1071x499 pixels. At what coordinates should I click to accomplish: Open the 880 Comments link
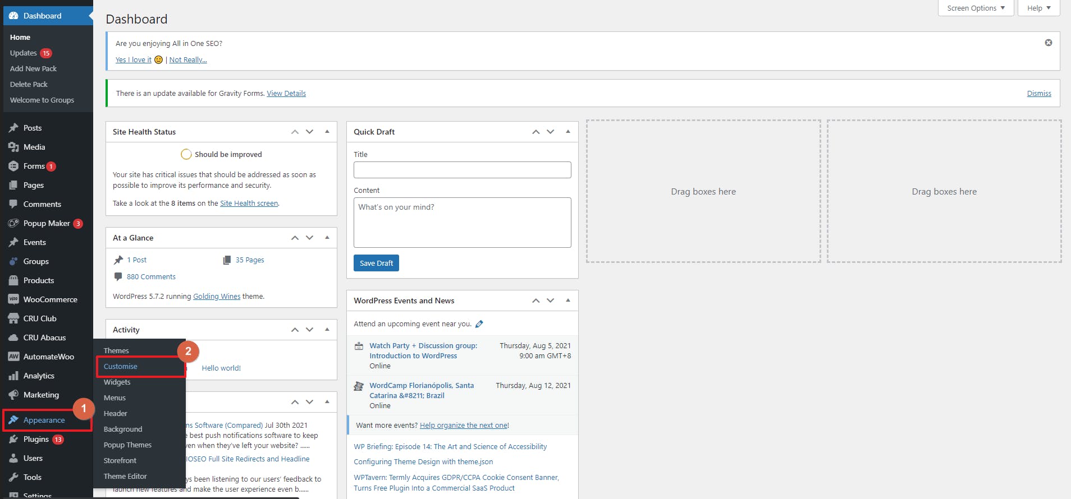[151, 276]
